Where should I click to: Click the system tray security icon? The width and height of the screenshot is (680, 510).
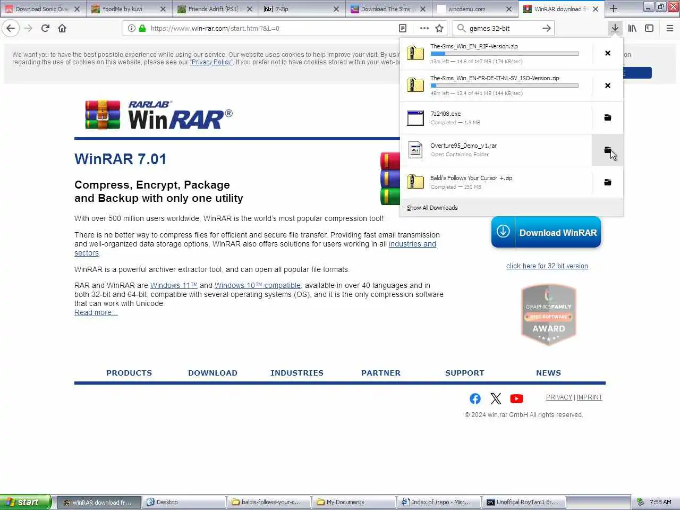pos(640,502)
